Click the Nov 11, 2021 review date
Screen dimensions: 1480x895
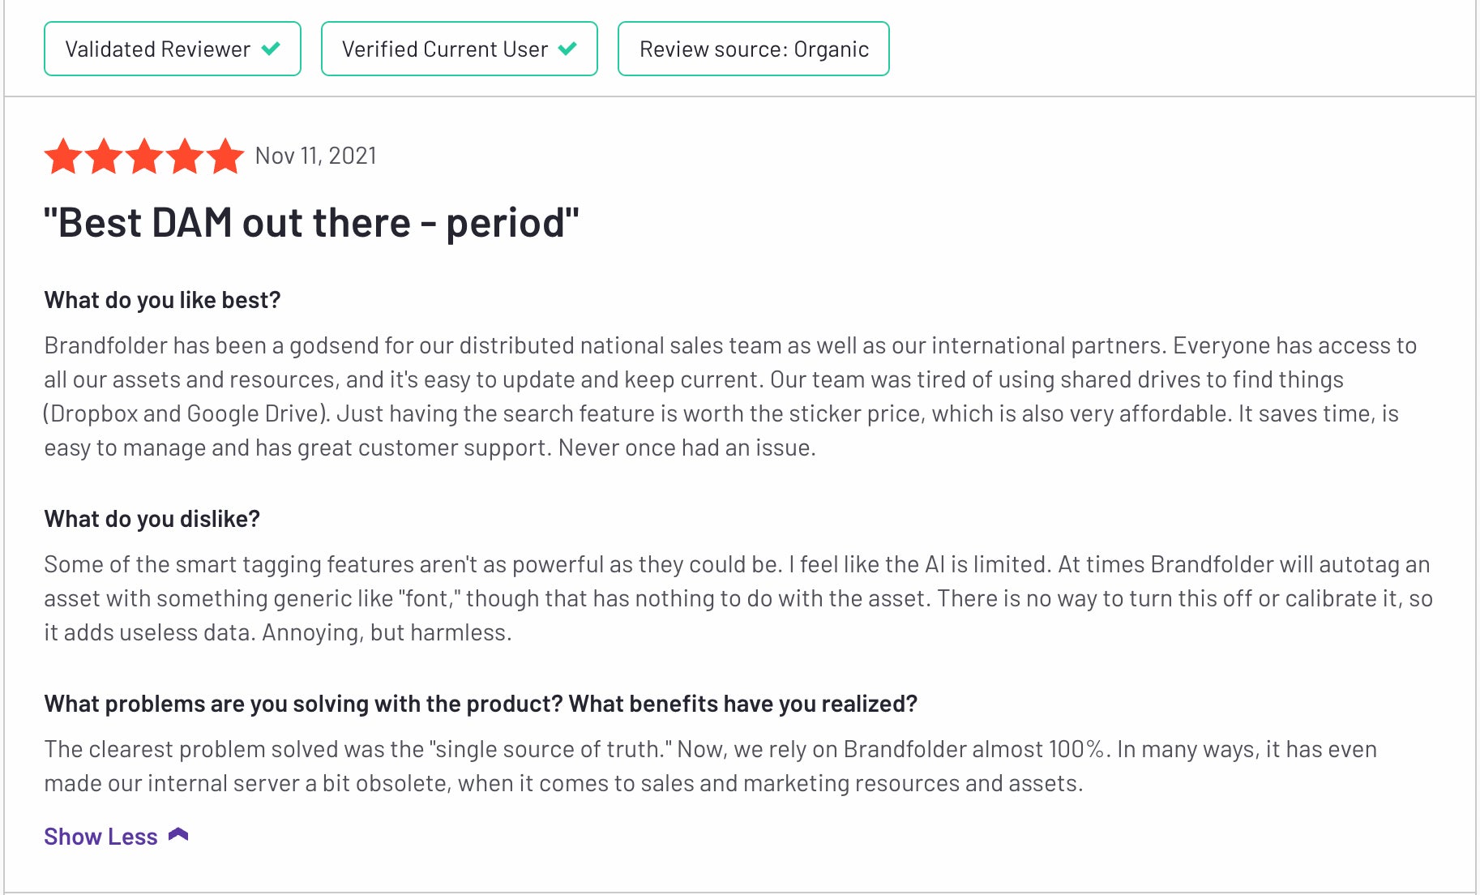click(x=316, y=156)
